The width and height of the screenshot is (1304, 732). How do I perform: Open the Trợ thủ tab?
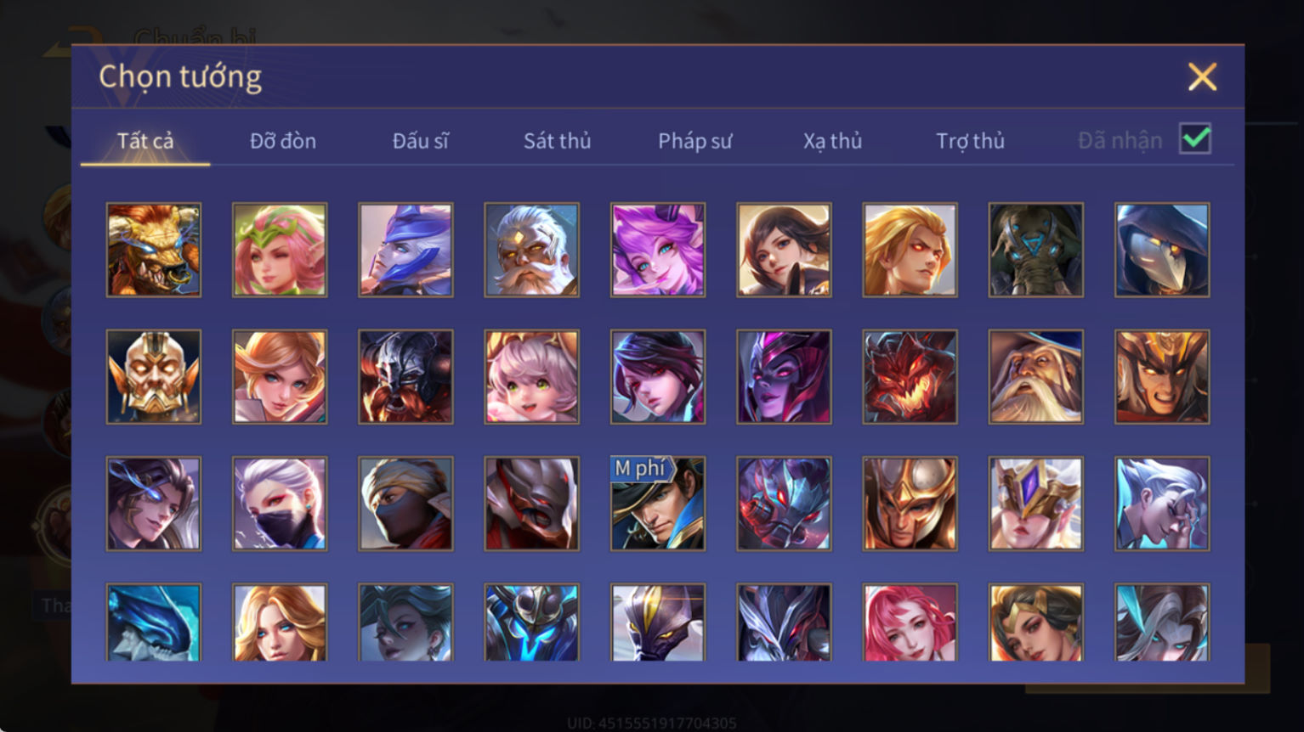tap(970, 141)
